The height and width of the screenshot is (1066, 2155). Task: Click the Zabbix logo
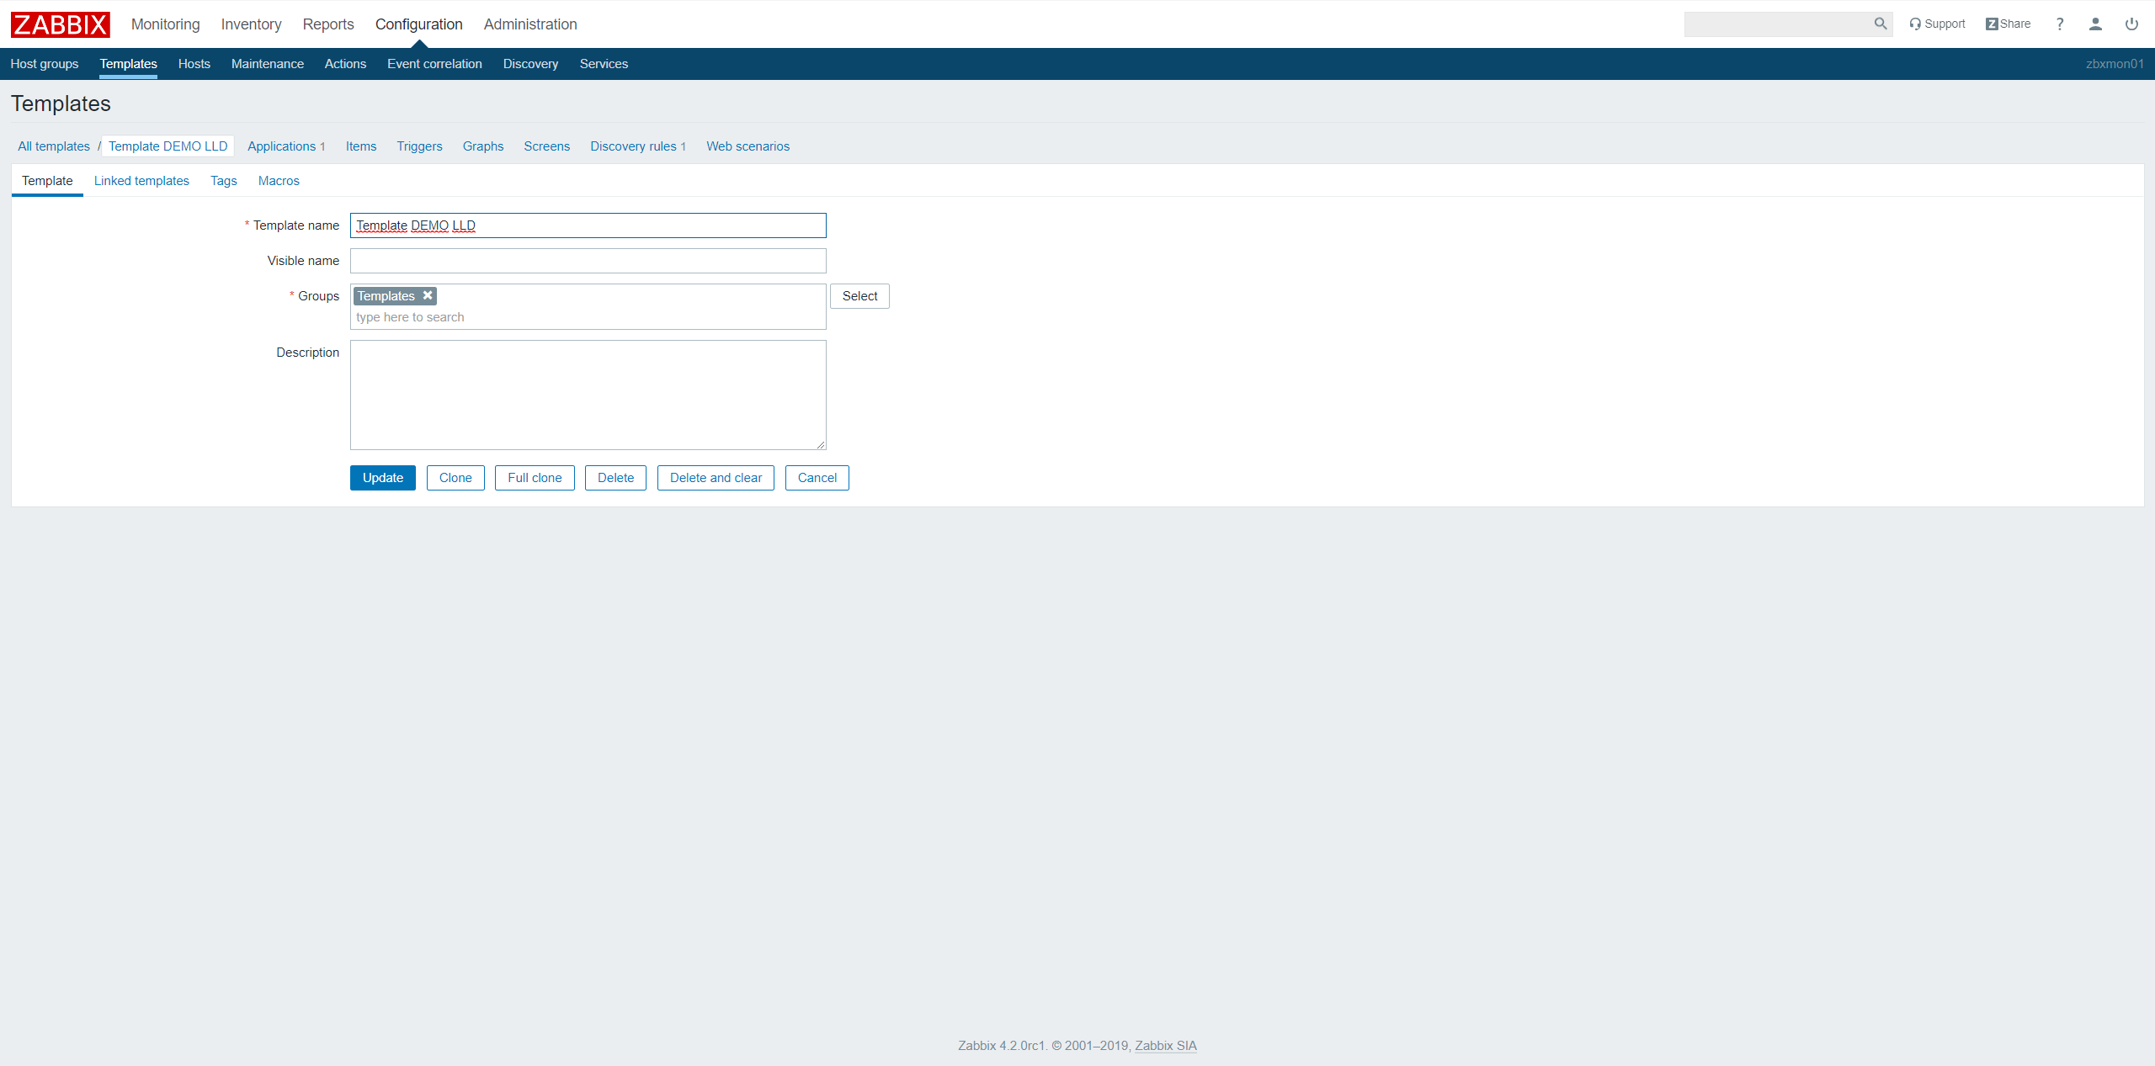point(60,24)
